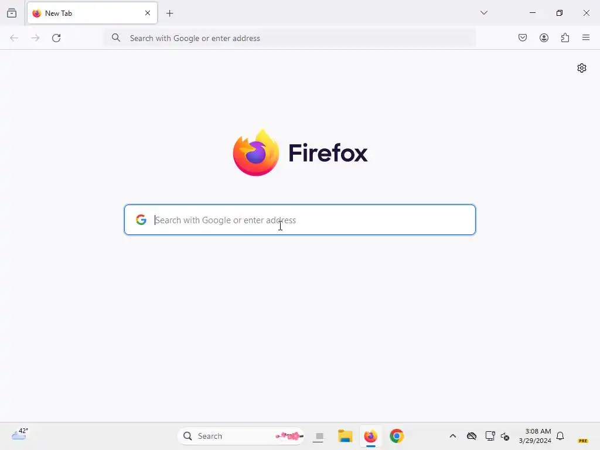
Task: Open File Explorer from the taskbar
Action: pos(345,436)
